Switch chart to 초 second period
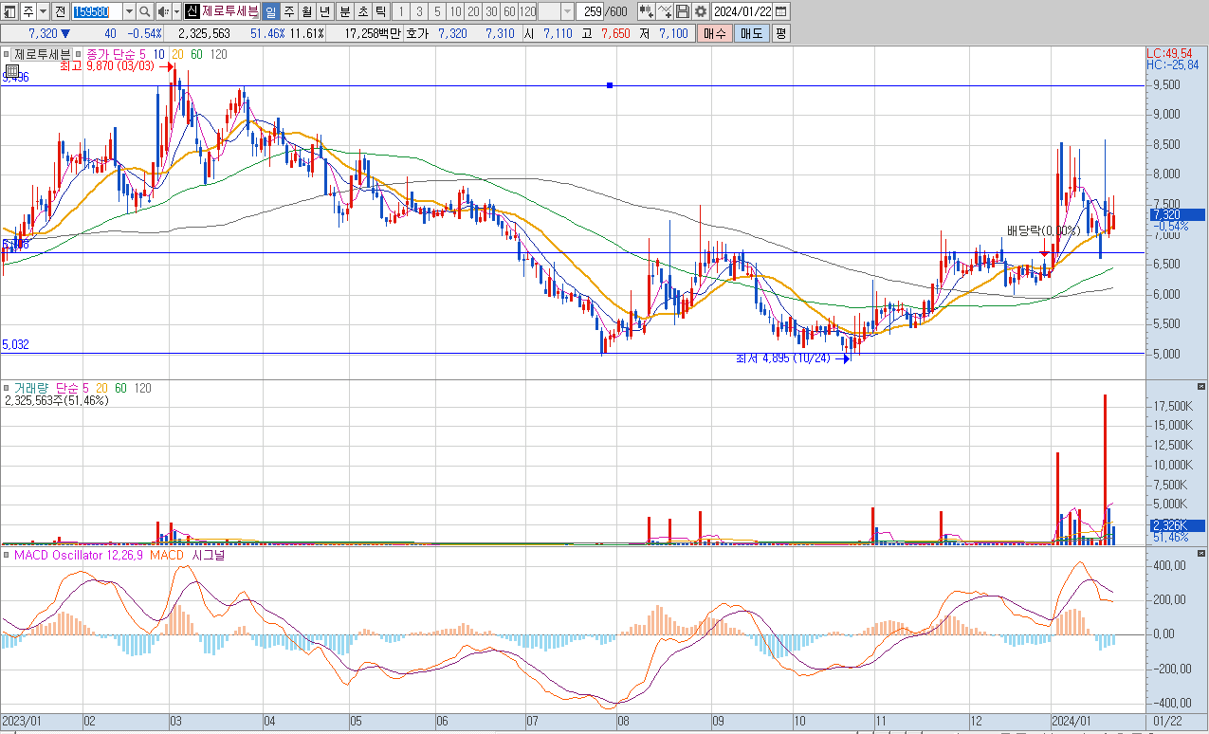 point(361,11)
